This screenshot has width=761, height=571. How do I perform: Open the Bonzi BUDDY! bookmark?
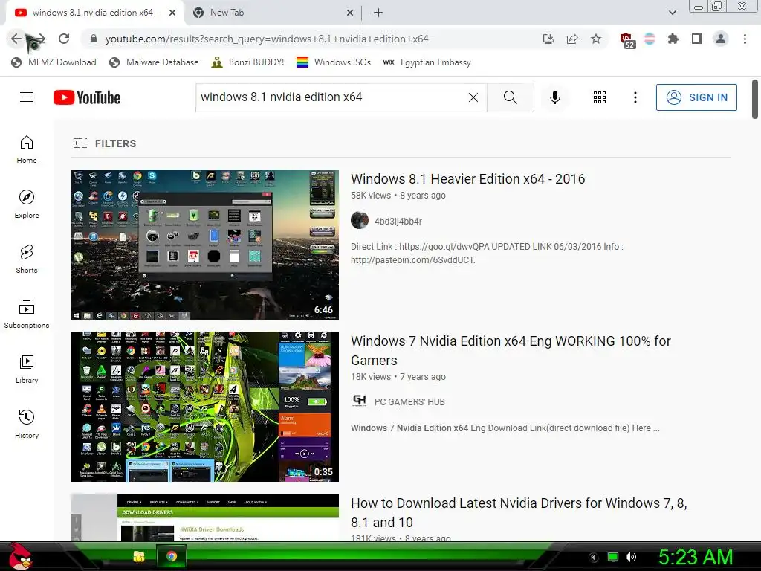[x=248, y=62]
